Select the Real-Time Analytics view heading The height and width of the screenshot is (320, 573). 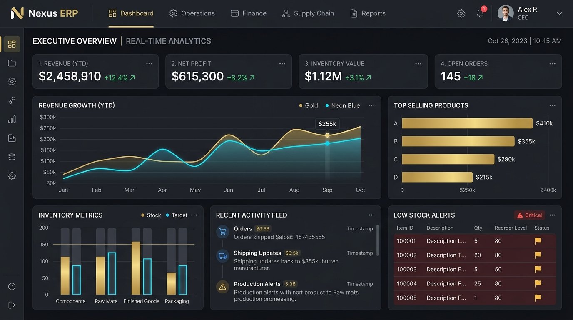[168, 41]
